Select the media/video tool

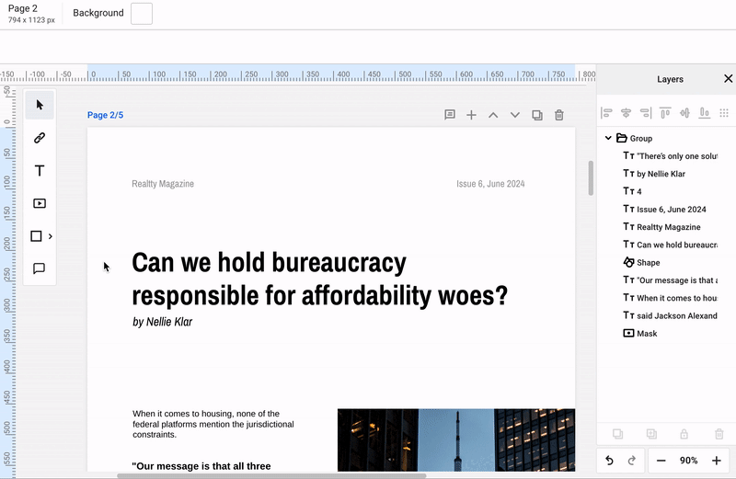40,203
